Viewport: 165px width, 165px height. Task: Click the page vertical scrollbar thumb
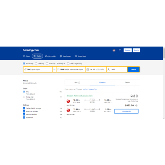point(164,53)
